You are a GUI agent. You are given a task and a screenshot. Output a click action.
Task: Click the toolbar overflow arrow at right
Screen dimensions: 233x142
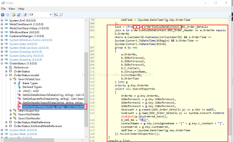(x=230, y=16)
